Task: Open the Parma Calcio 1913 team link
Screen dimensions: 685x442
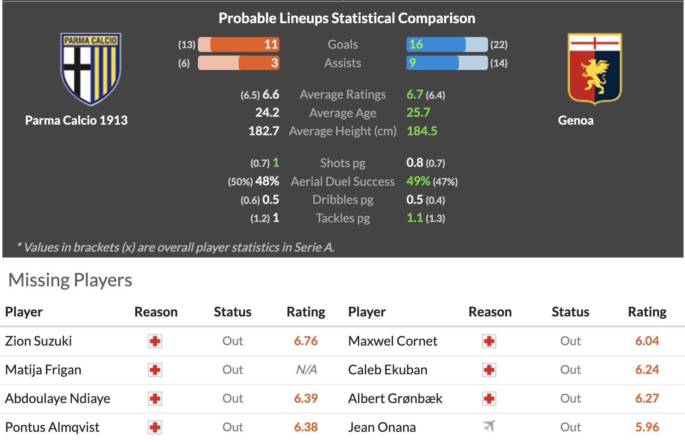Action: coord(76,120)
